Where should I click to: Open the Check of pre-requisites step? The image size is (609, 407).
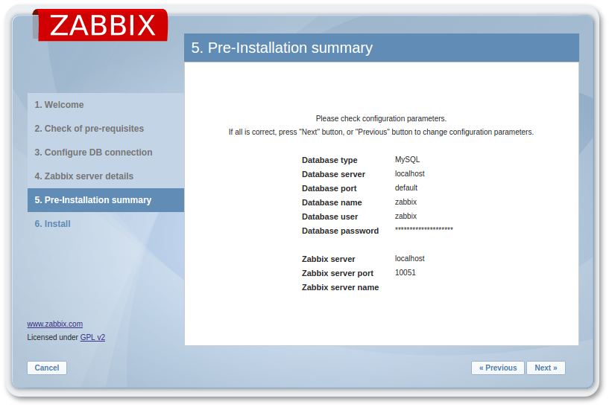click(x=89, y=129)
